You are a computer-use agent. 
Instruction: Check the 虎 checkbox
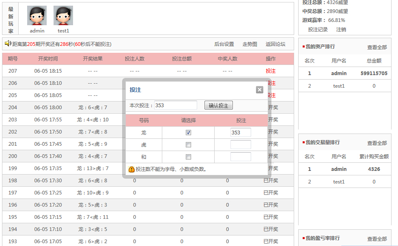pyautogui.click(x=188, y=145)
